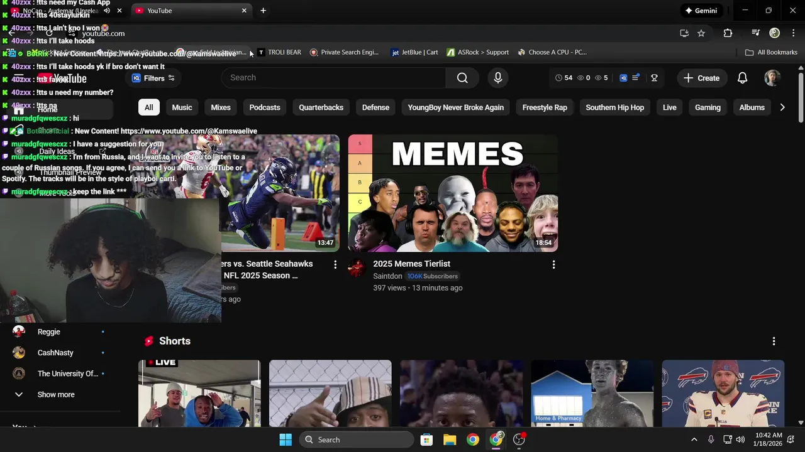Open the Buffalo Bills press conference short
The width and height of the screenshot is (805, 452).
click(723, 394)
